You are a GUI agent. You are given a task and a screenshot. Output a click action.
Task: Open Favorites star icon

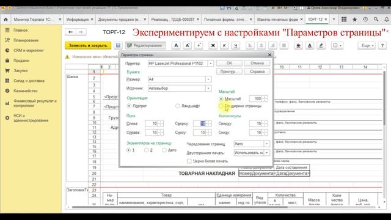click(x=354, y=20)
